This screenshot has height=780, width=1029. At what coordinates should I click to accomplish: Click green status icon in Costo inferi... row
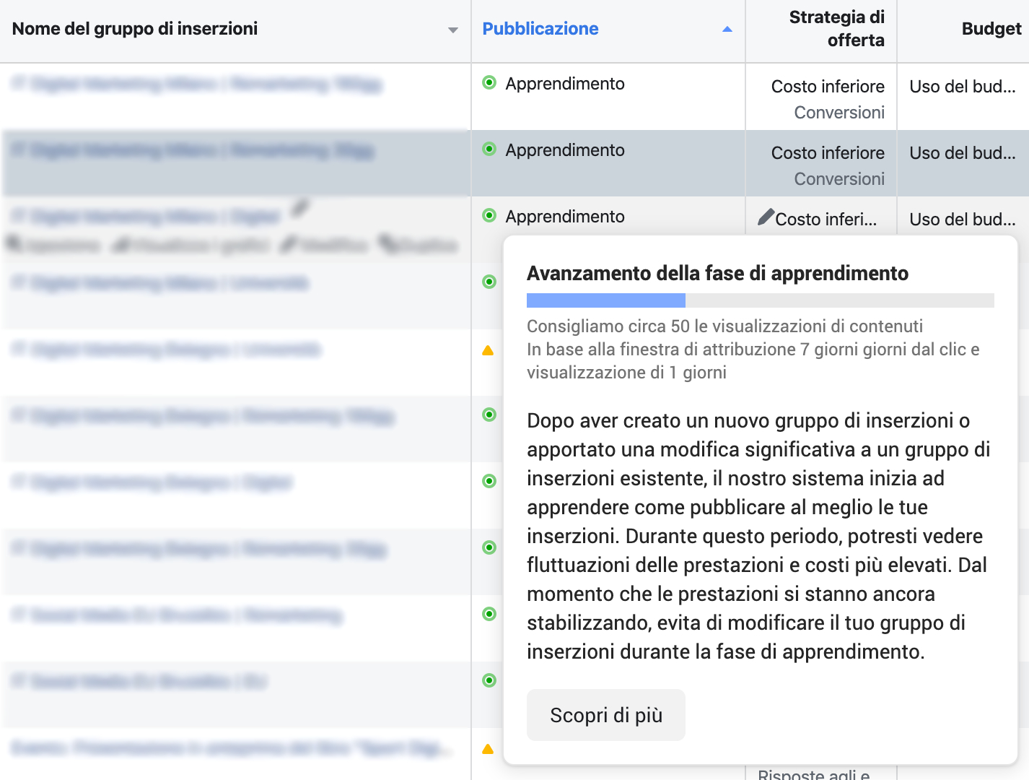click(x=489, y=215)
